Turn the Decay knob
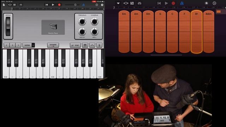The height and width of the screenshot is (127, 226). pos(82,32)
